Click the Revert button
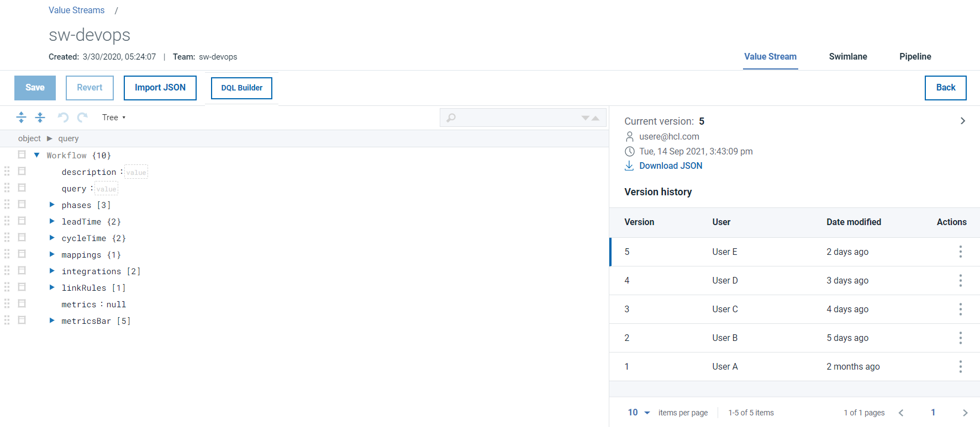 tap(89, 88)
